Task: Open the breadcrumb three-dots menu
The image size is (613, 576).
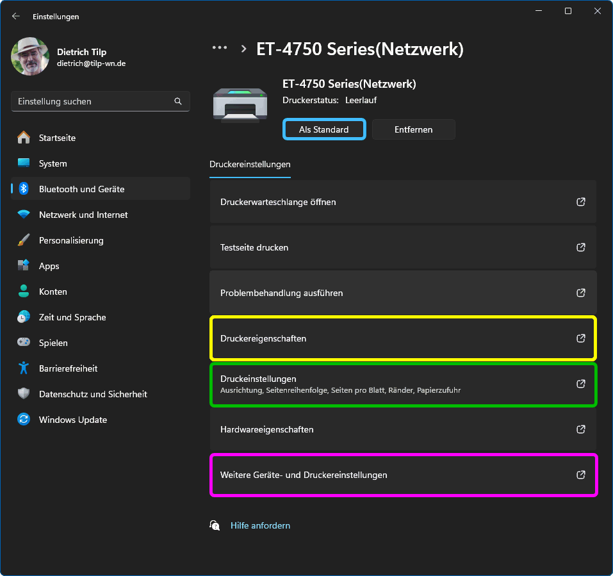Action: point(220,48)
